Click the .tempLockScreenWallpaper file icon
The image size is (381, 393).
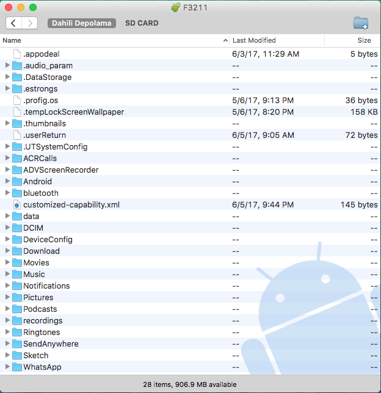(x=17, y=112)
